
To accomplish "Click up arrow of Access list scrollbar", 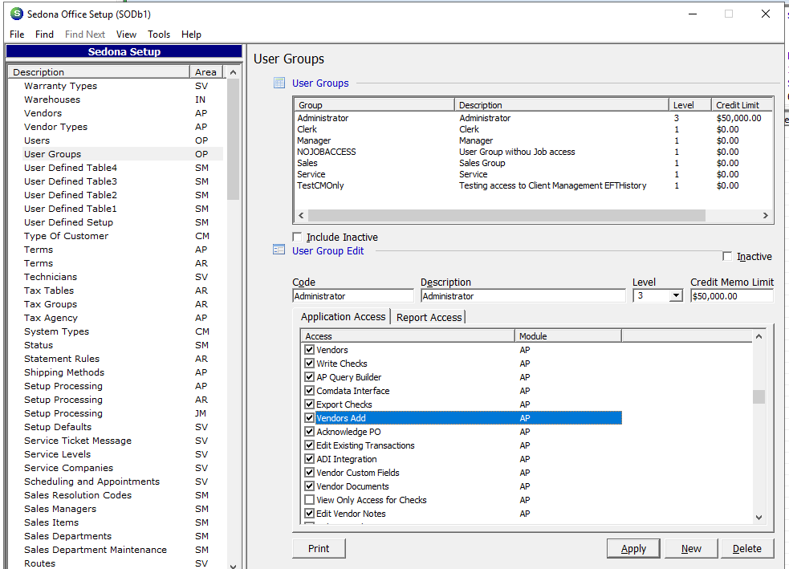I will [758, 336].
